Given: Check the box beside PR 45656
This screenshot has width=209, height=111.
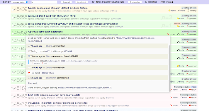Looking at the screenshot, I should pyautogui.click(x=13, y=26).
